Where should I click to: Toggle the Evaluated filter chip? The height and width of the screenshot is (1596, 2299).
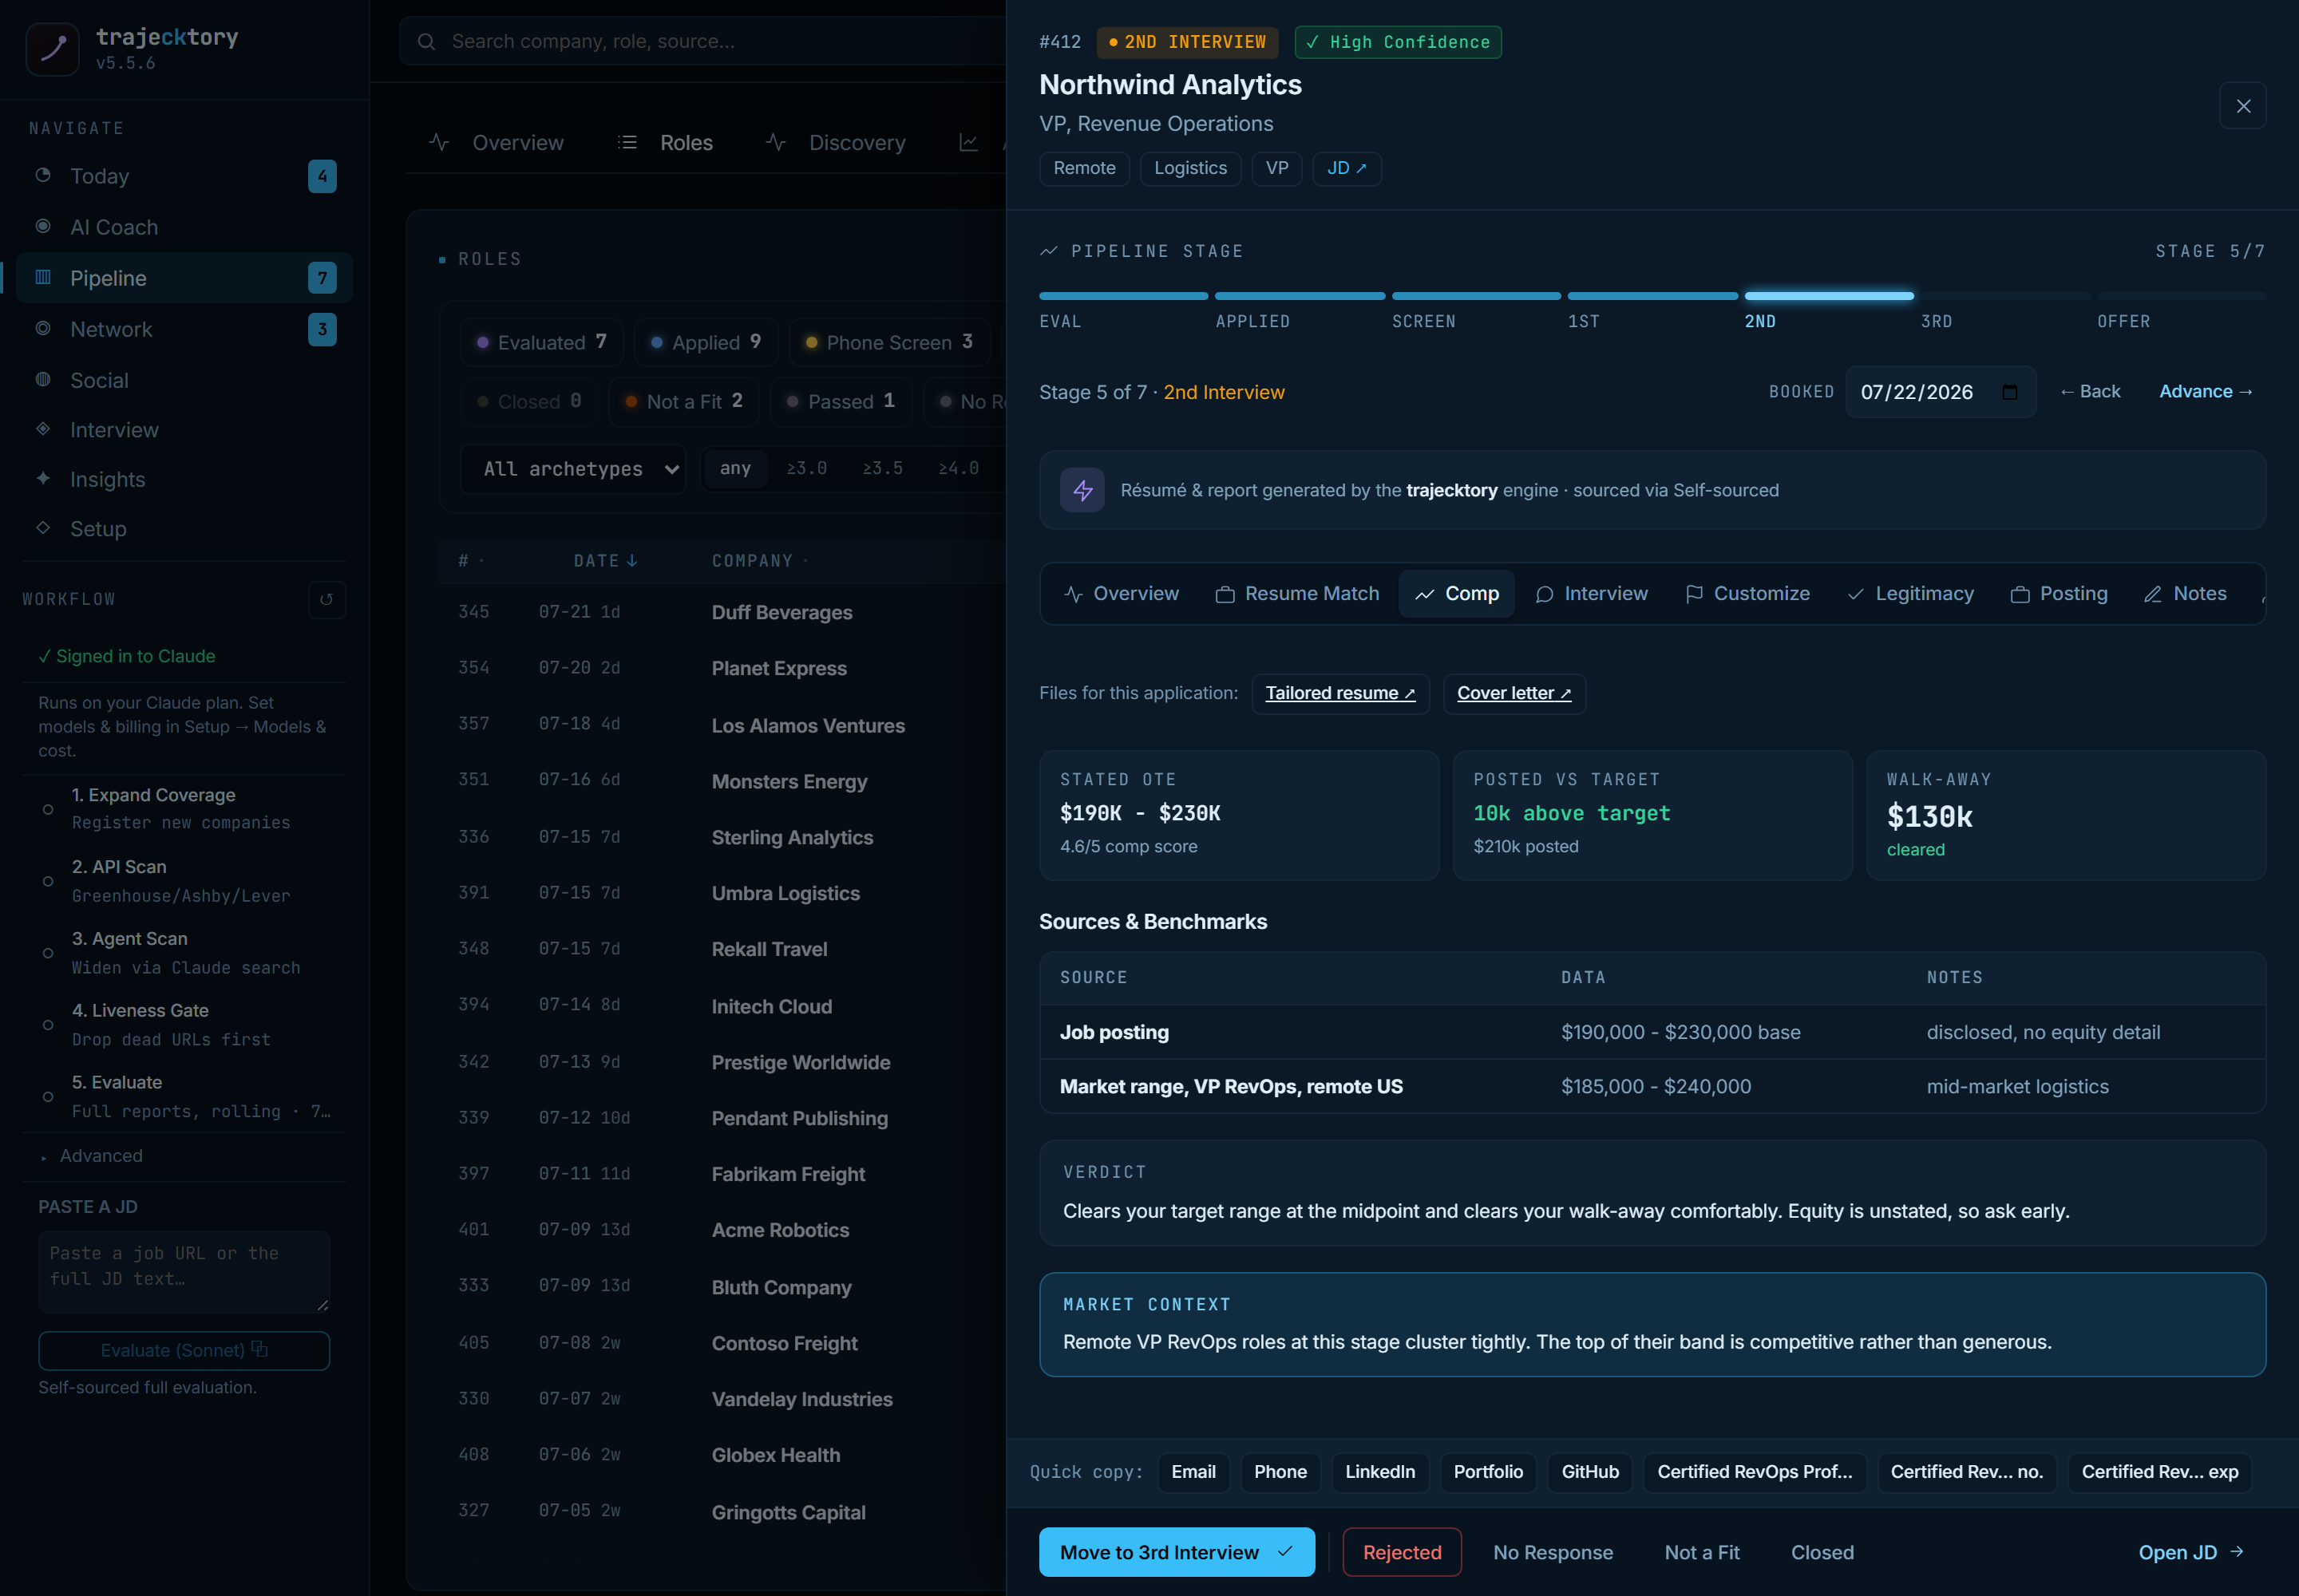[x=541, y=342]
